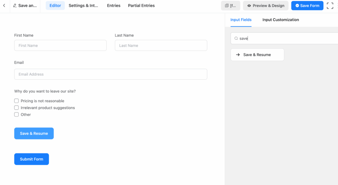Click the search magnifier icon
This screenshot has width=338, height=185.
(236, 39)
